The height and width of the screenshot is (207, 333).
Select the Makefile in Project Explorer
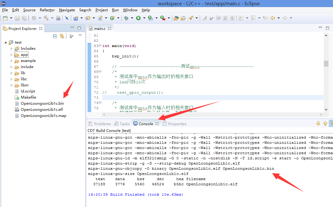pos(25,97)
